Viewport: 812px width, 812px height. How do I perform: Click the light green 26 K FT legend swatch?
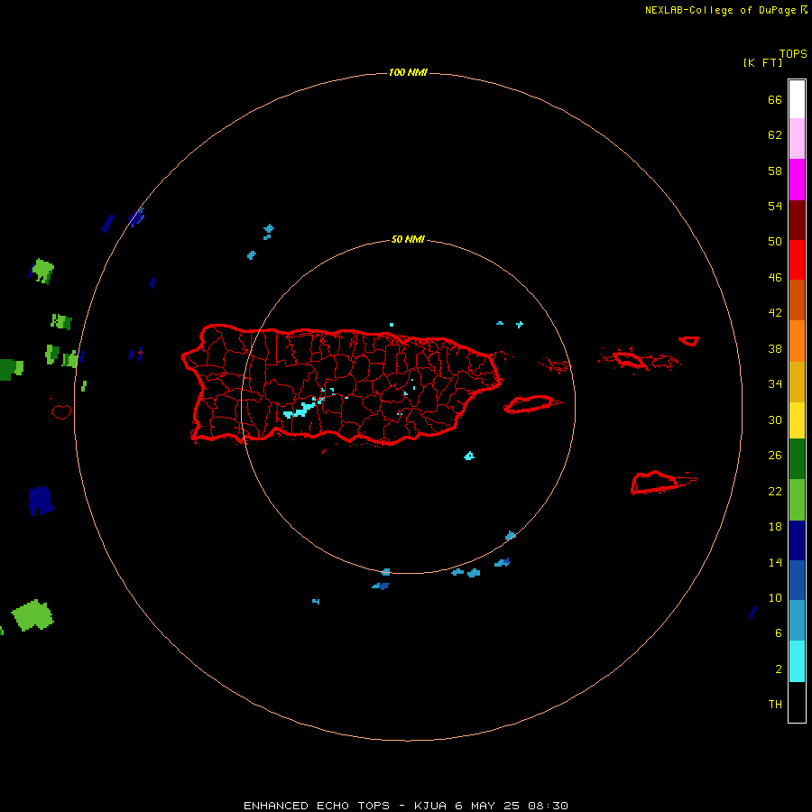tap(797, 500)
